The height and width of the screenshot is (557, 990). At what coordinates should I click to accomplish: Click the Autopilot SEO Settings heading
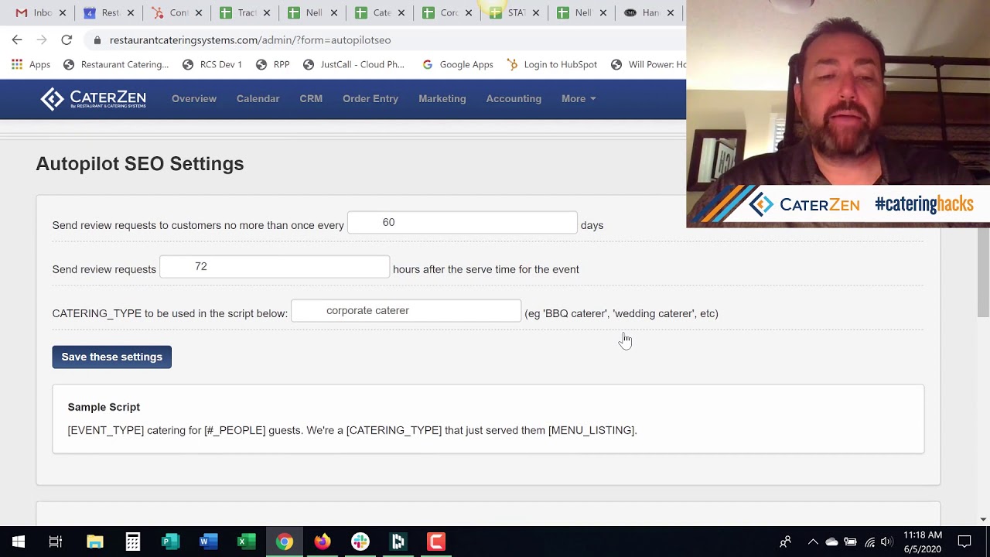[140, 163]
